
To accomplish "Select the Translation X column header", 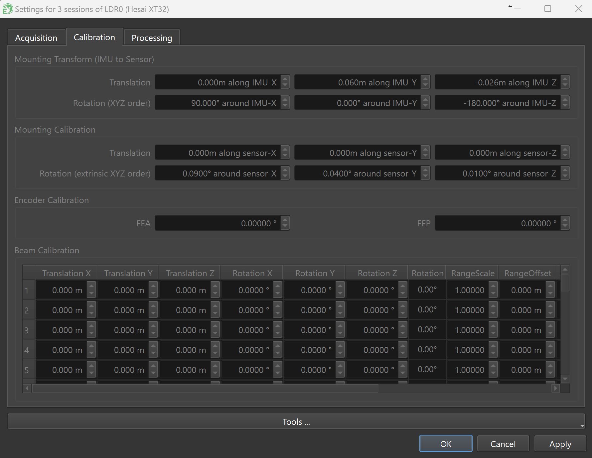I will [66, 273].
